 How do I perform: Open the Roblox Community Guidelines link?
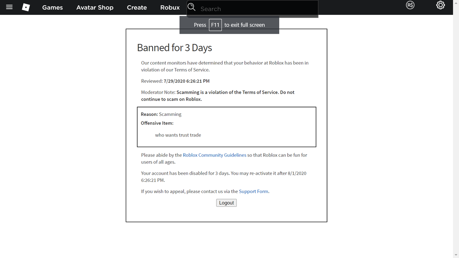(215, 155)
